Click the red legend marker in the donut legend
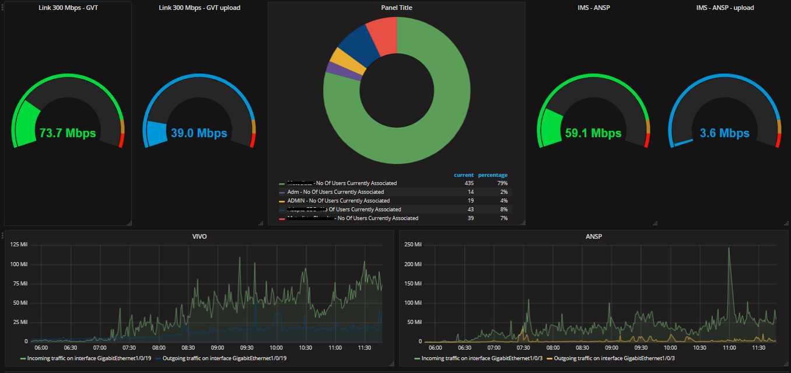791x373 pixels. [282, 218]
